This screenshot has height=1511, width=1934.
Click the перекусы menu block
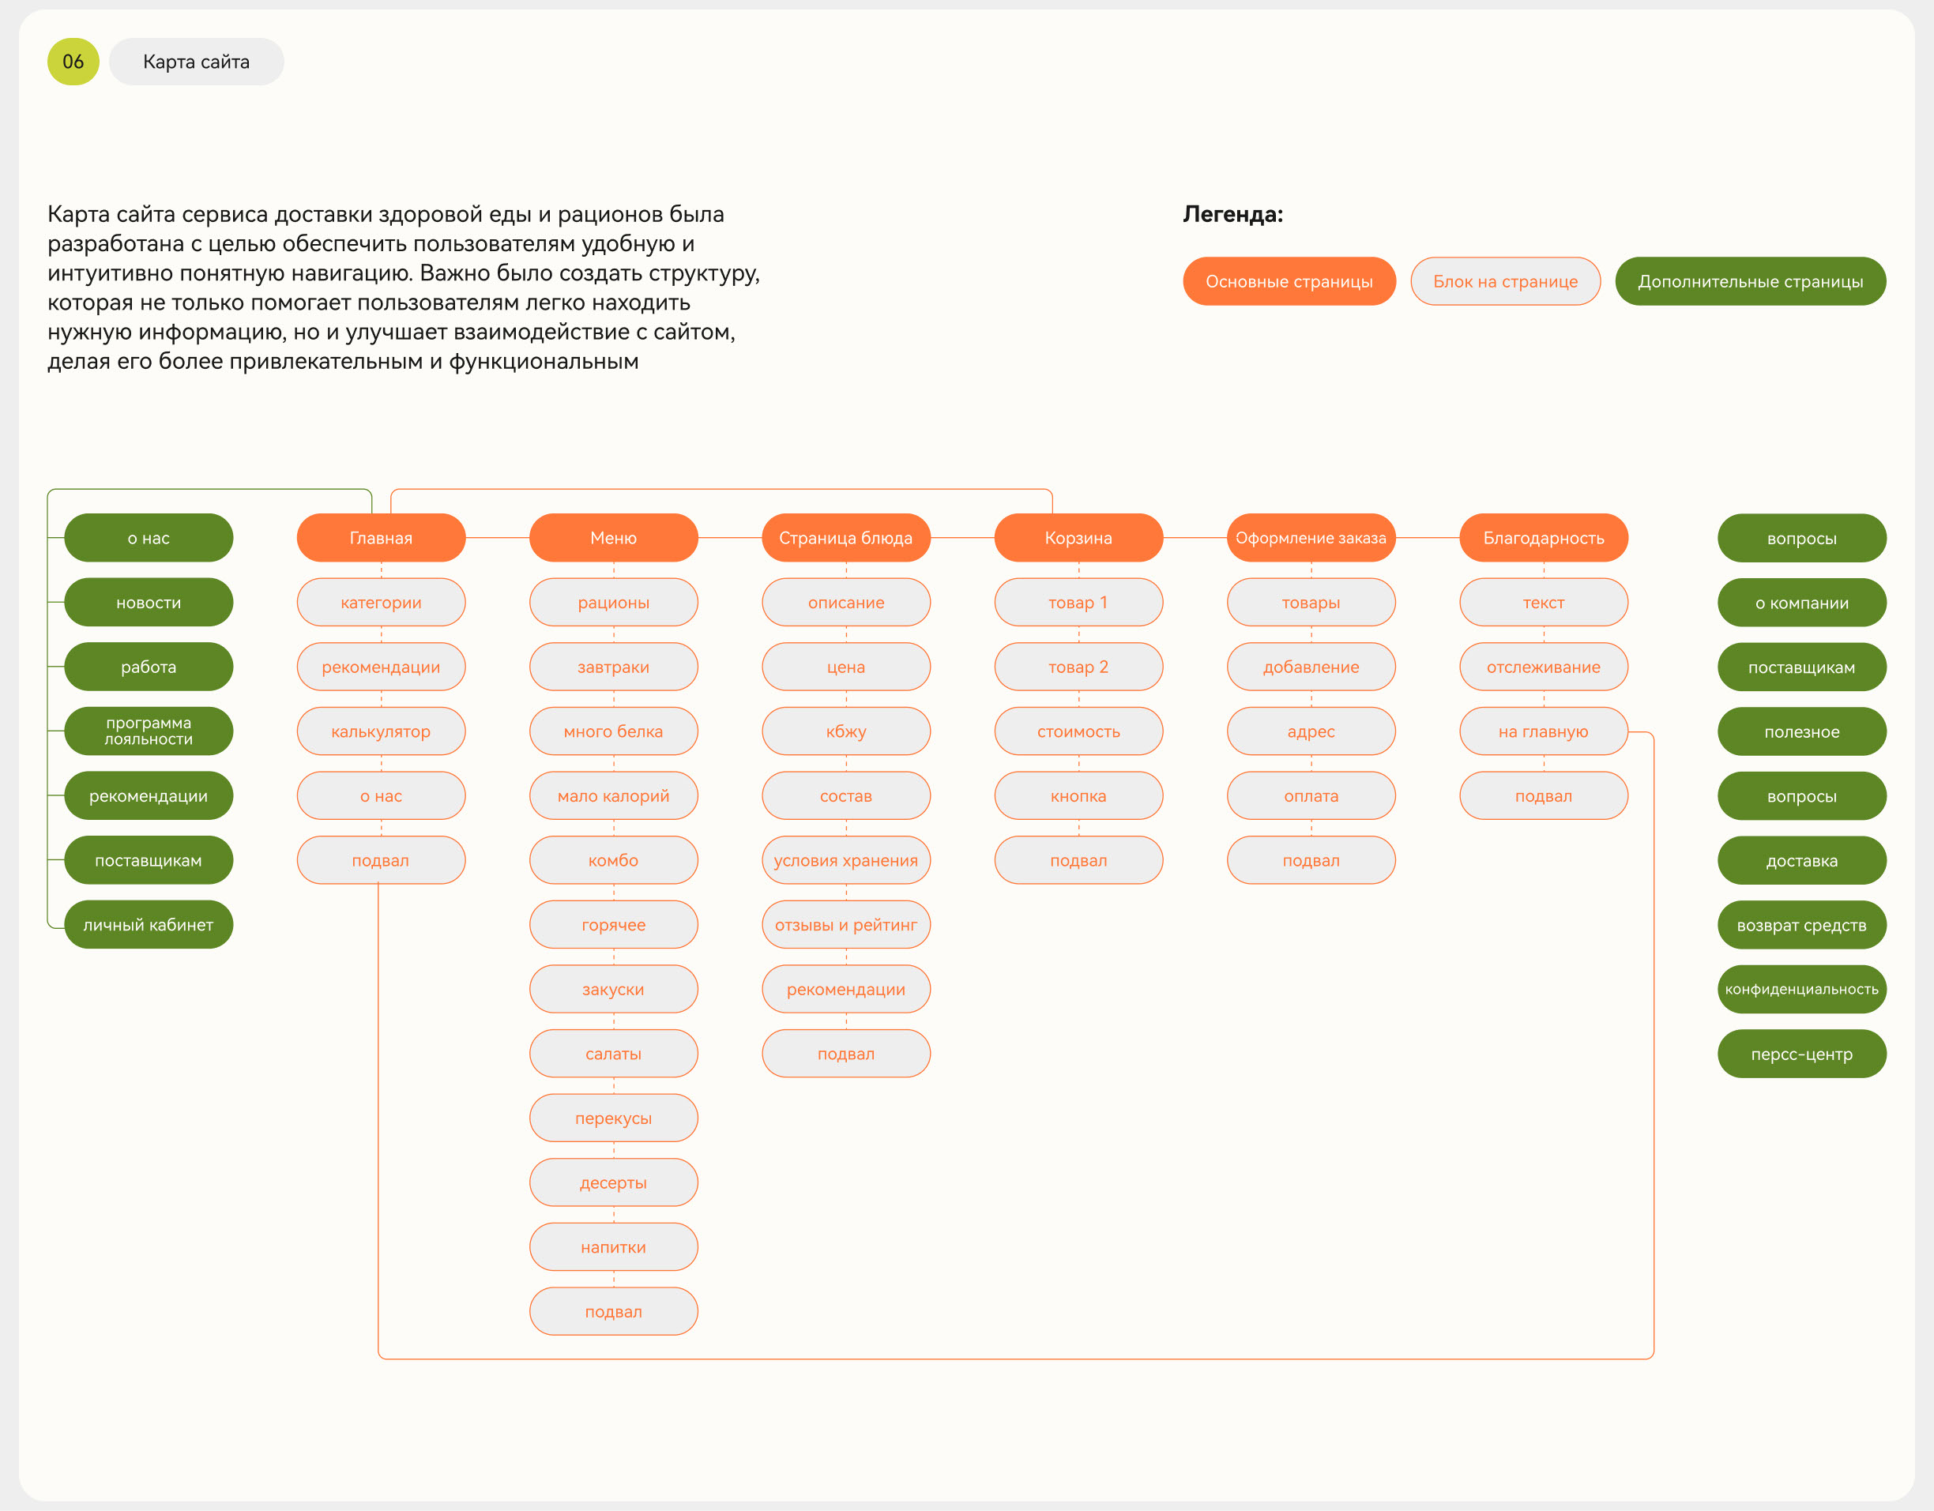tap(613, 1118)
